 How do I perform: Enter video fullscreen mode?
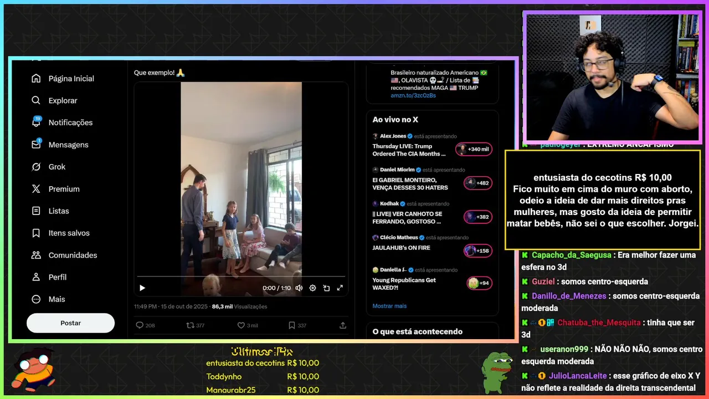click(x=340, y=288)
